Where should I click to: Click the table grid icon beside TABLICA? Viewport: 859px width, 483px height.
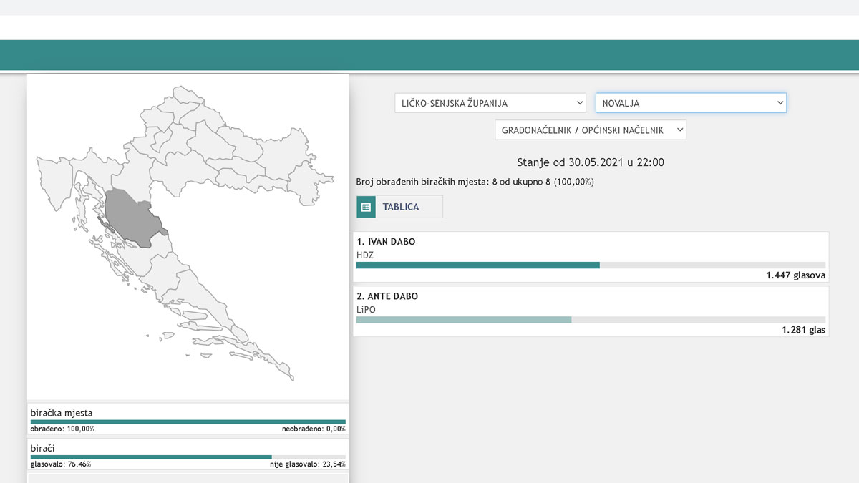pos(366,207)
